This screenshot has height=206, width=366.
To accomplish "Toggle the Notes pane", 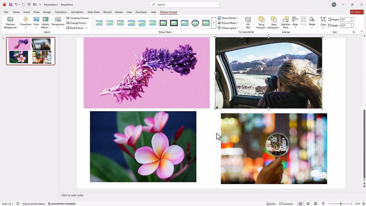I will pyautogui.click(x=271, y=204).
